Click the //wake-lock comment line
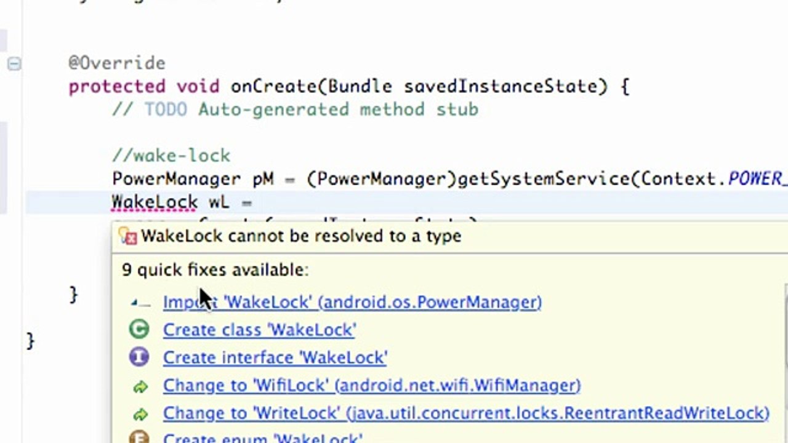The image size is (788, 443). click(171, 155)
